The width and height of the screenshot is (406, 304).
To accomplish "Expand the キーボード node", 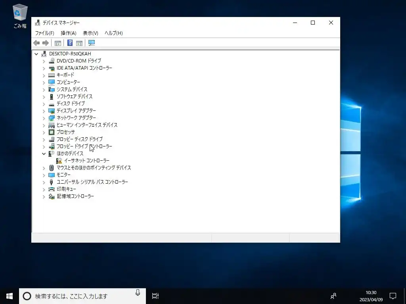I will click(44, 76).
